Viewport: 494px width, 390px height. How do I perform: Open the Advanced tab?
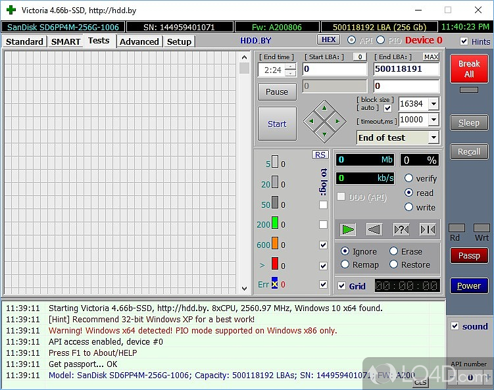pyautogui.click(x=139, y=41)
